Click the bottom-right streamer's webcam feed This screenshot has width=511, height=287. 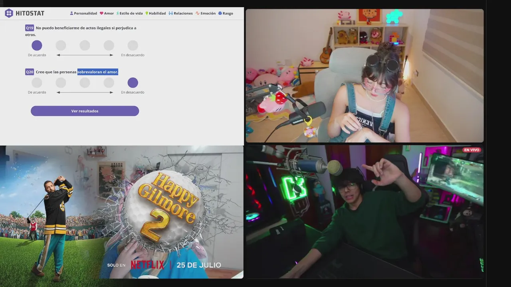click(364, 212)
